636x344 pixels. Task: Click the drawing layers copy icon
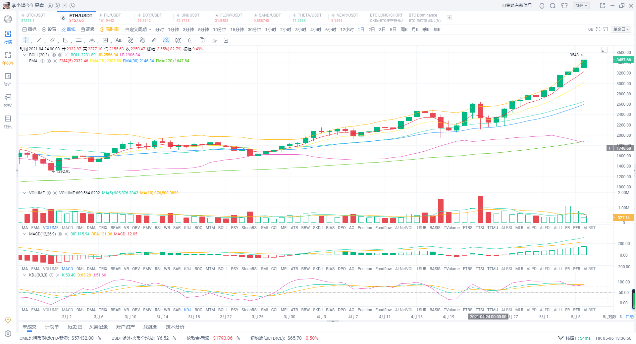[x=202, y=40]
